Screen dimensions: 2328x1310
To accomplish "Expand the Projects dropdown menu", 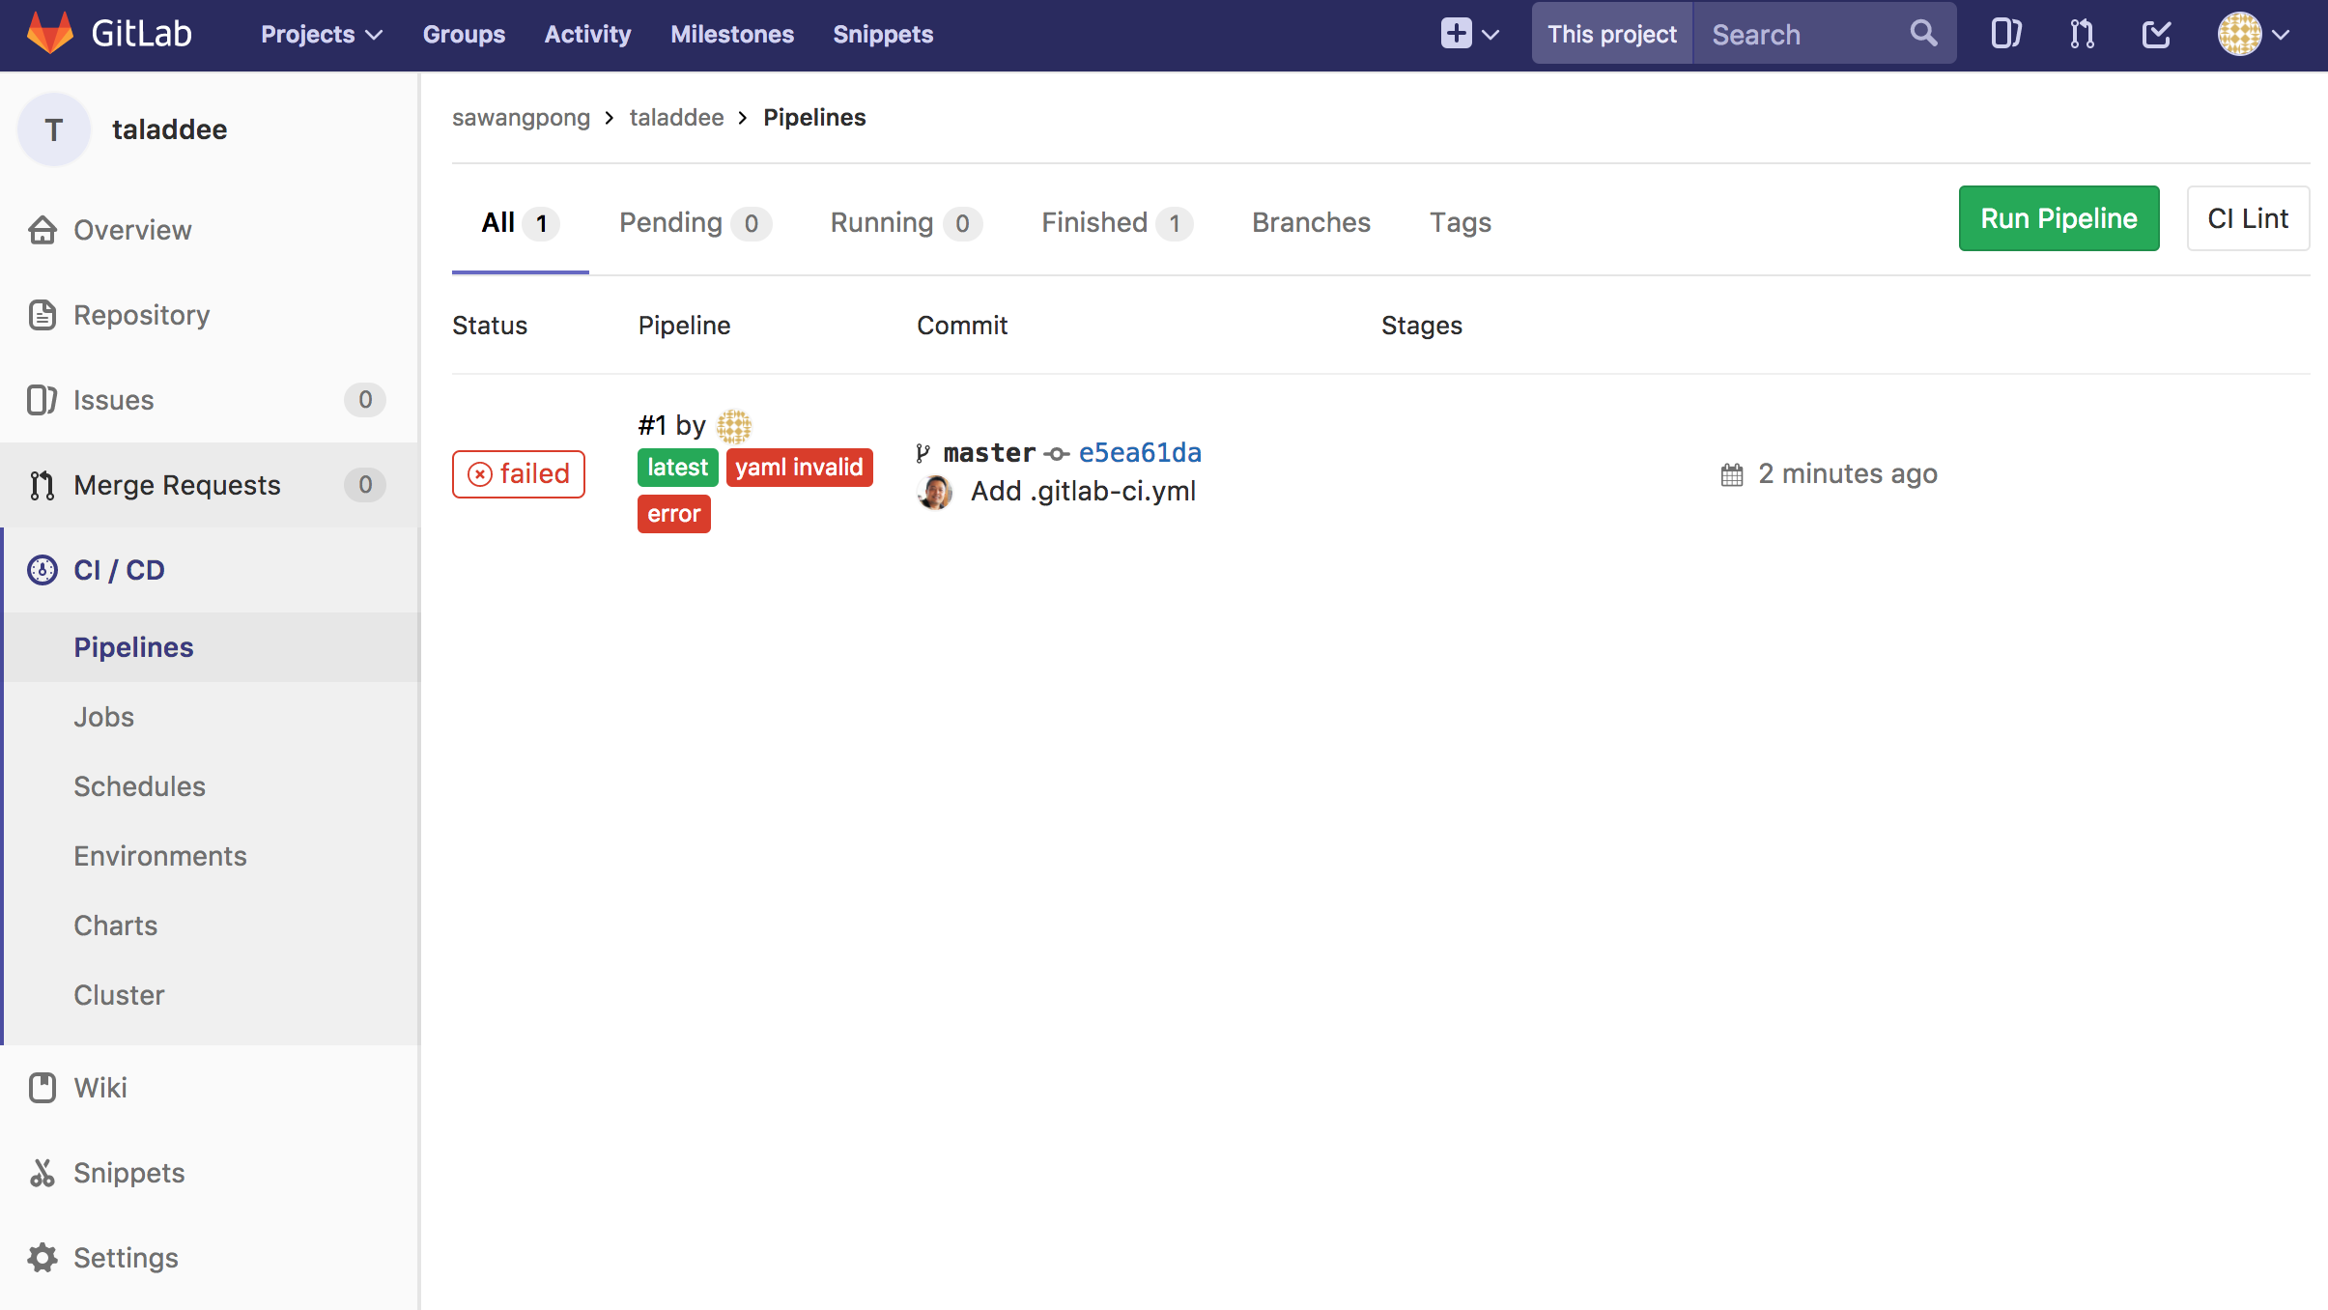I will click(320, 34).
